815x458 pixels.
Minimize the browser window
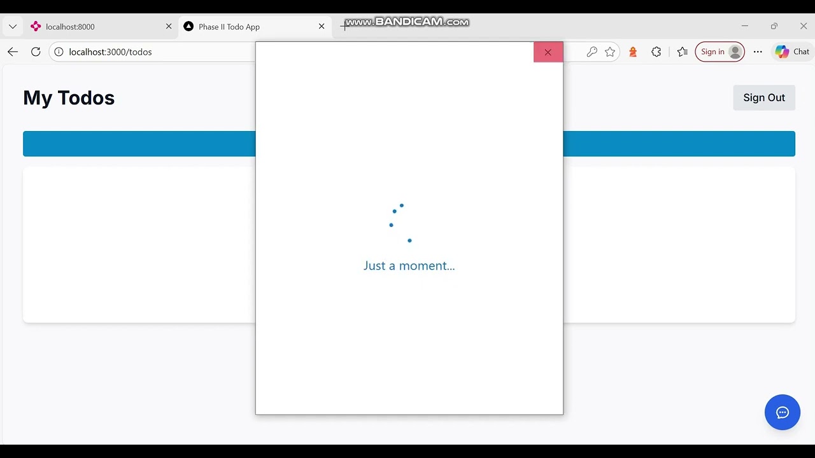pos(745,26)
